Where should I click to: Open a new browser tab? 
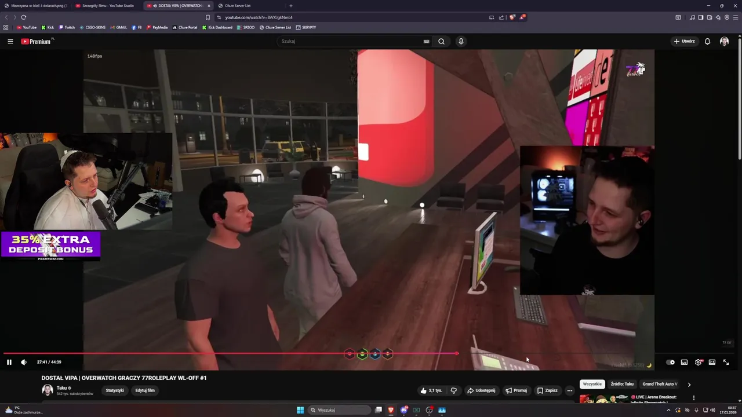click(x=290, y=6)
